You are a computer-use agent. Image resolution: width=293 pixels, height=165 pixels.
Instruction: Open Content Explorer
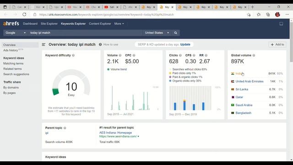tap(100, 24)
